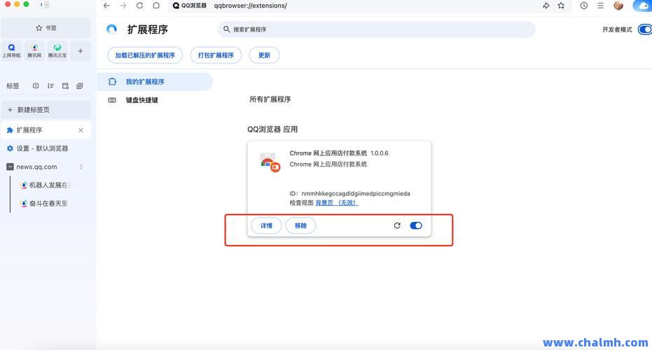Open the history clock icon
The height and width of the screenshot is (350, 652).
tap(584, 6)
